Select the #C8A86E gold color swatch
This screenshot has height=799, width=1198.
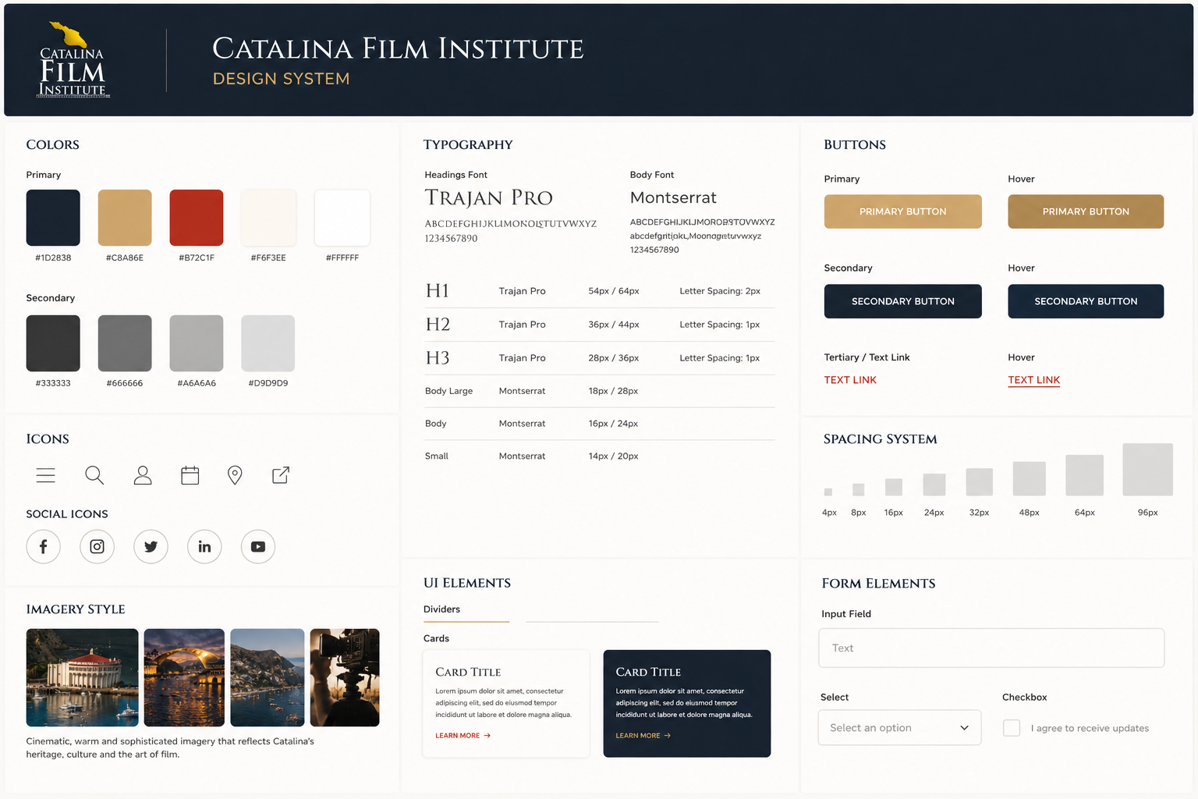click(x=125, y=218)
